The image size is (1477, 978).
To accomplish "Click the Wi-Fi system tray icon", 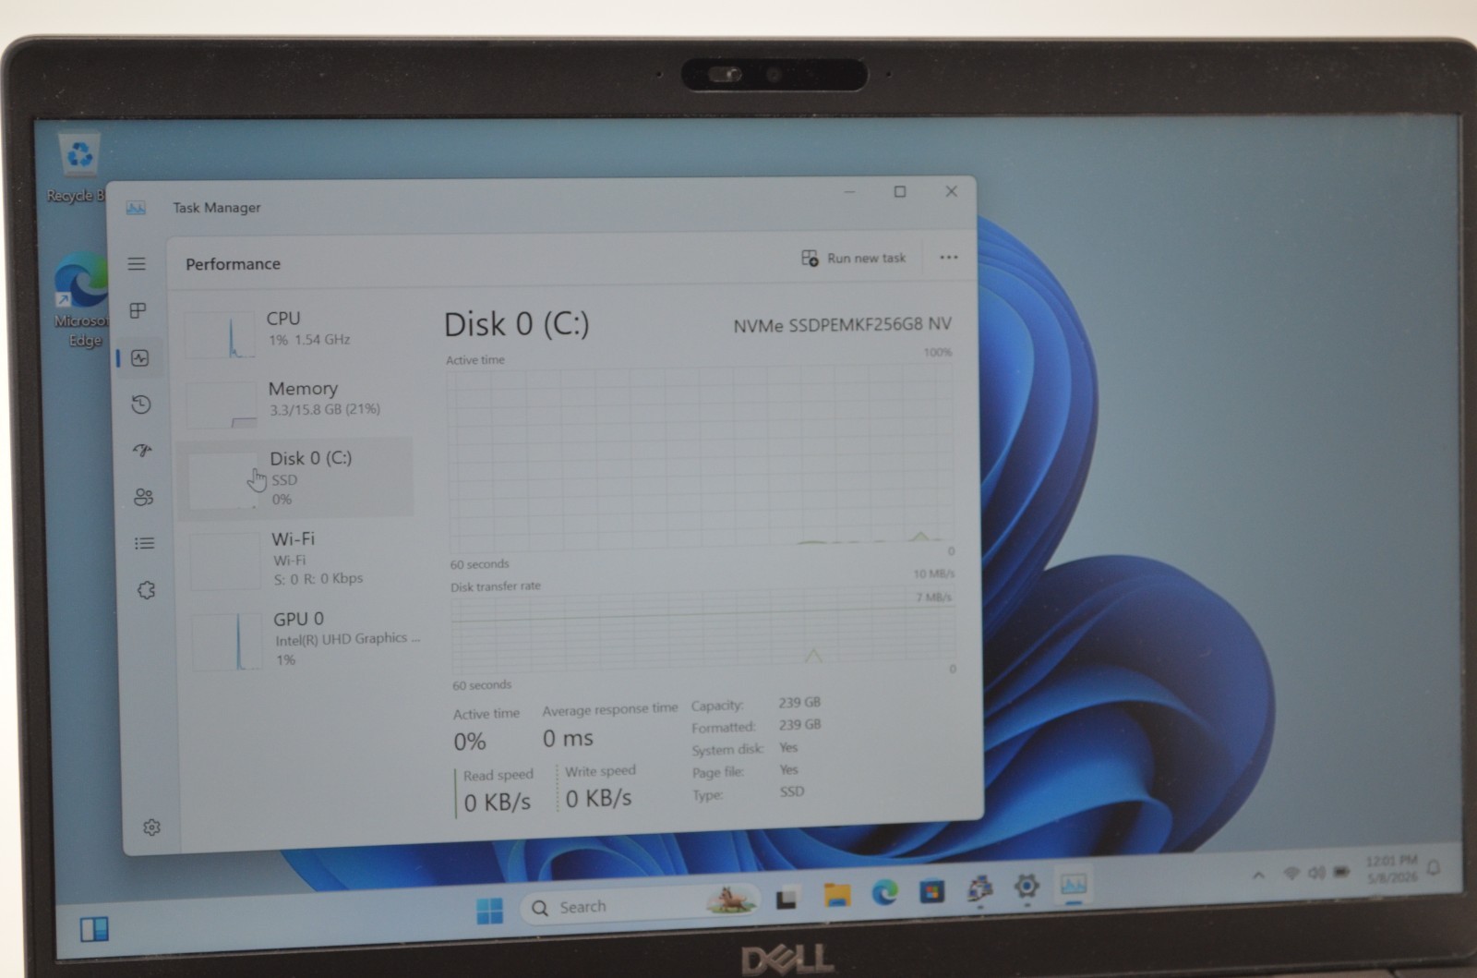I will [x=1291, y=874].
